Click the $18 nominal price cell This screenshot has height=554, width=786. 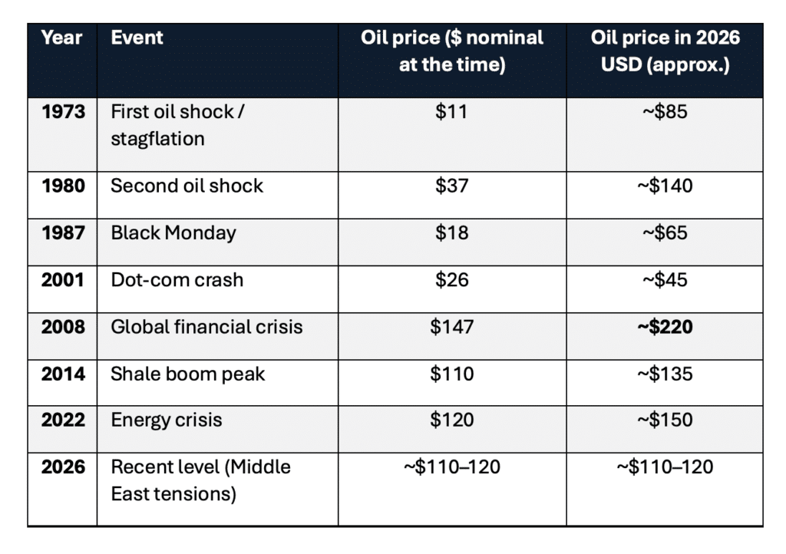tap(451, 232)
